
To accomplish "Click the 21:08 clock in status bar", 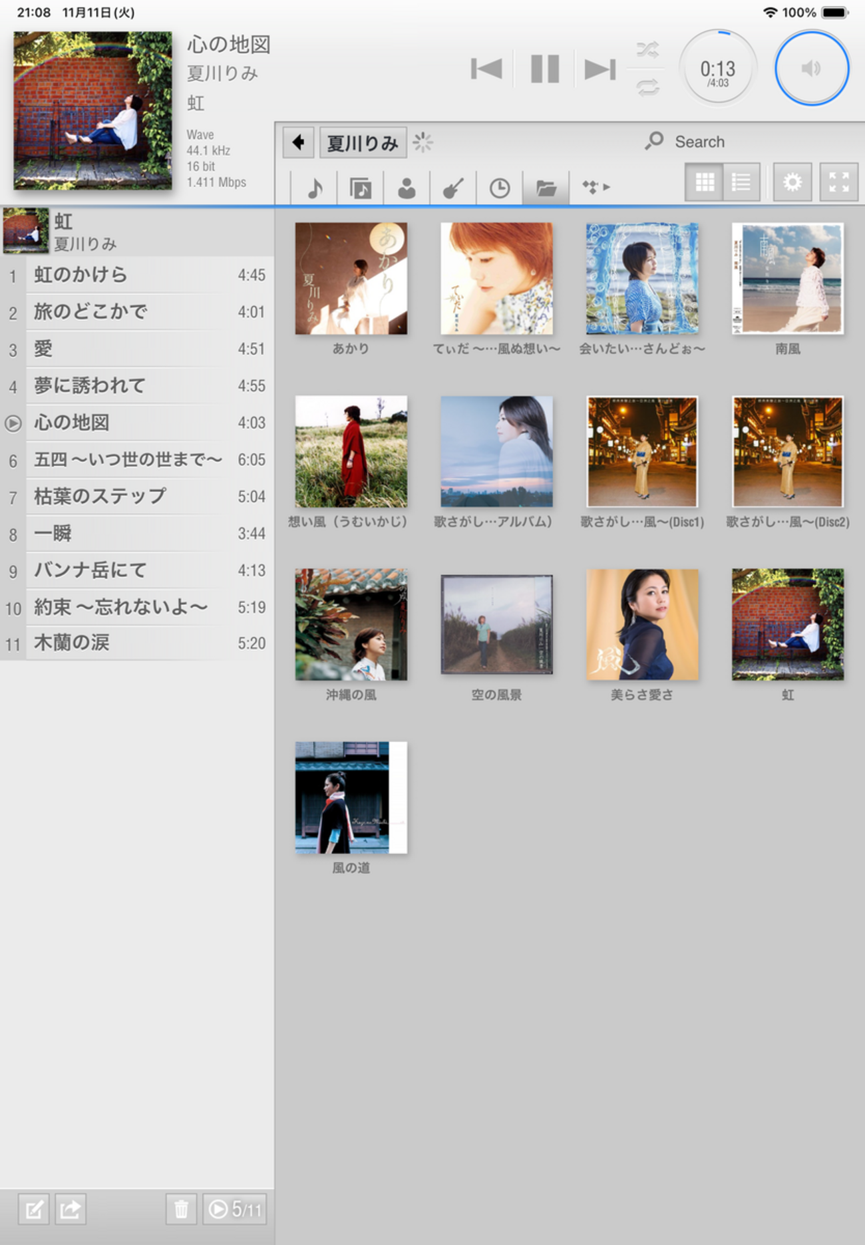I will click(34, 12).
